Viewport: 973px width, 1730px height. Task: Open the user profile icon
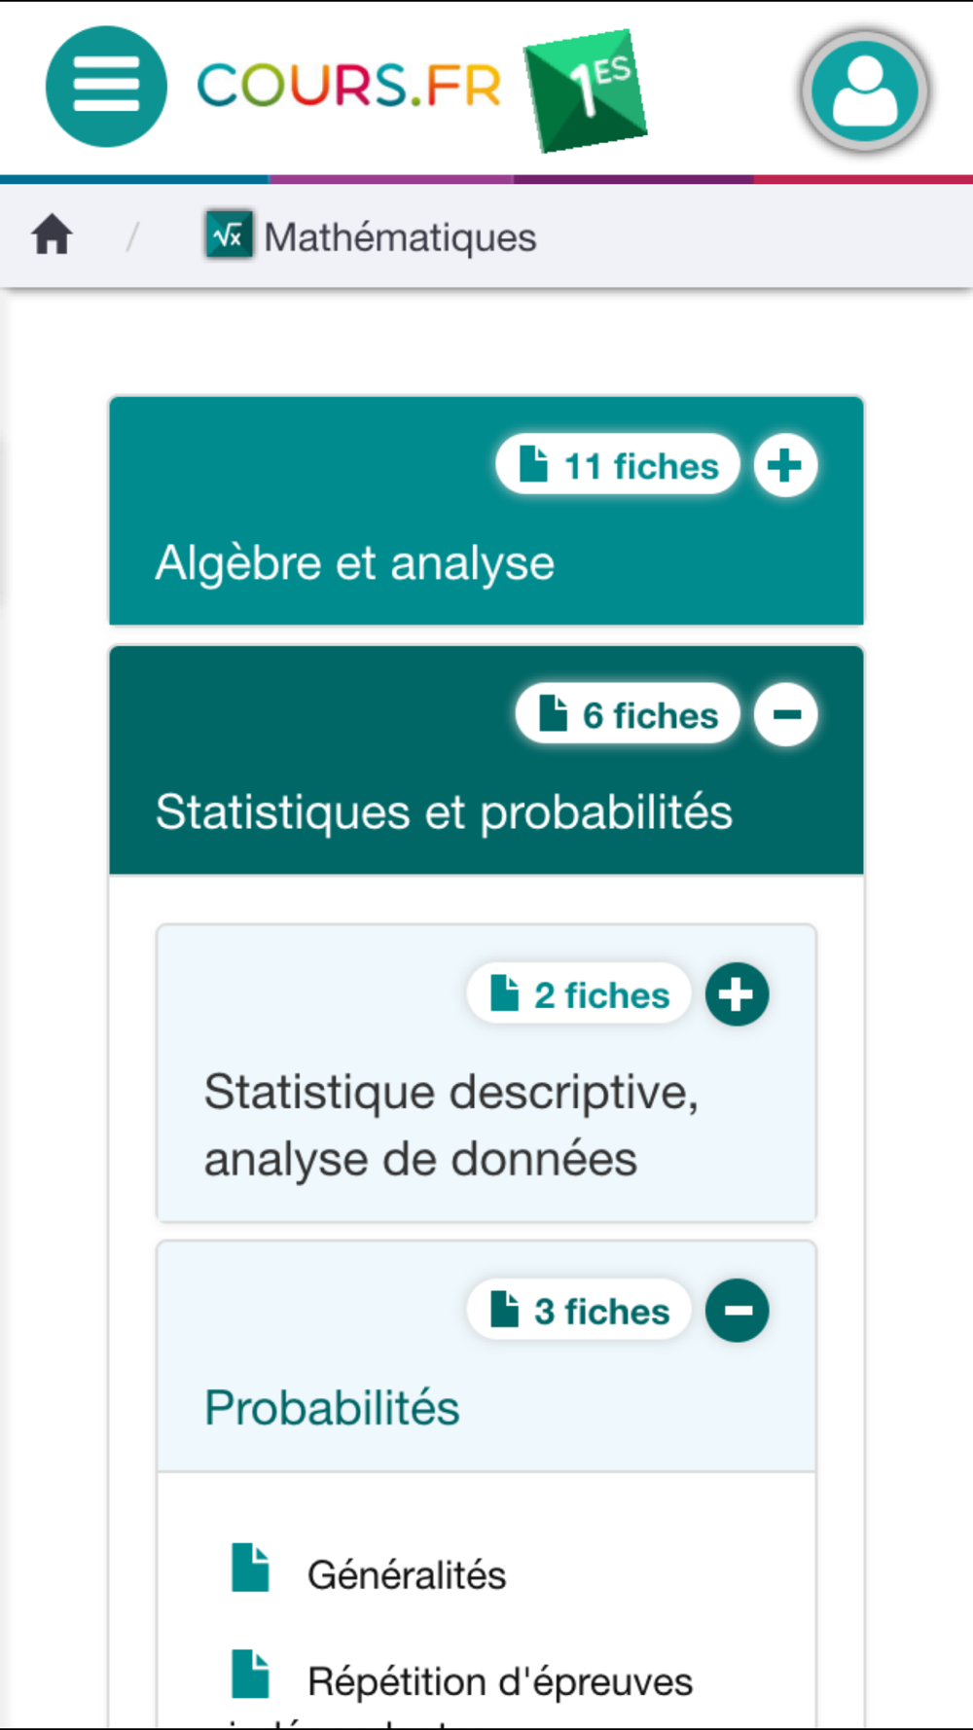[x=865, y=91]
